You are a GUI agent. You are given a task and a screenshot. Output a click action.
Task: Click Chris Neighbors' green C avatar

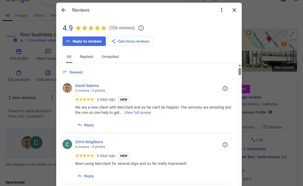(67, 145)
